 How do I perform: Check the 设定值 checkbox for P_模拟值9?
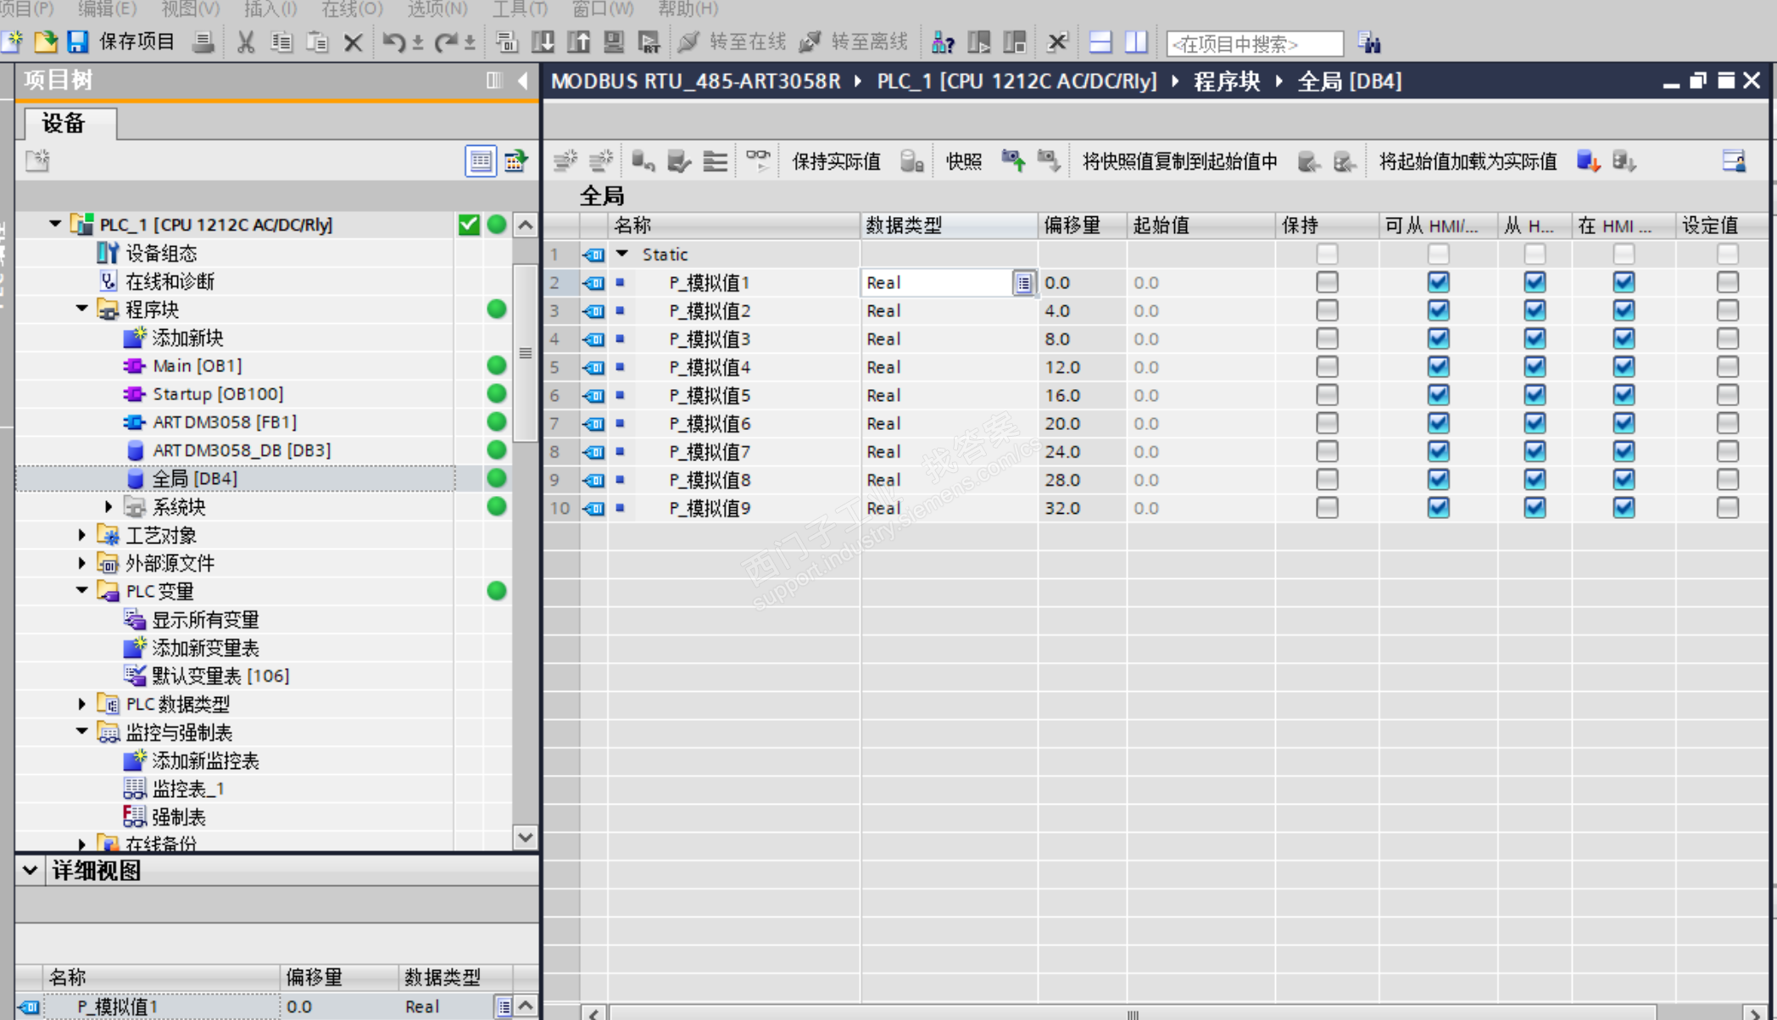coord(1727,508)
